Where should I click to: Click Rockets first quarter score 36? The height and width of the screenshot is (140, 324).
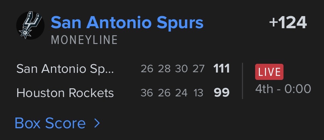(x=147, y=93)
